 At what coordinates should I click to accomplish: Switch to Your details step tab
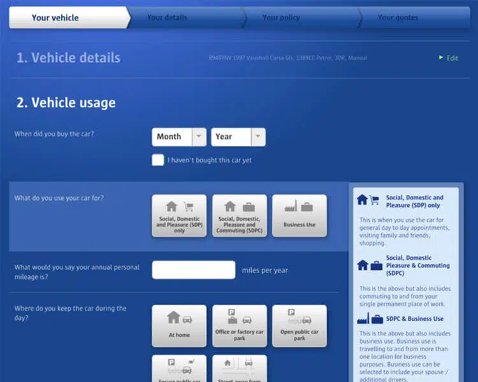click(167, 18)
